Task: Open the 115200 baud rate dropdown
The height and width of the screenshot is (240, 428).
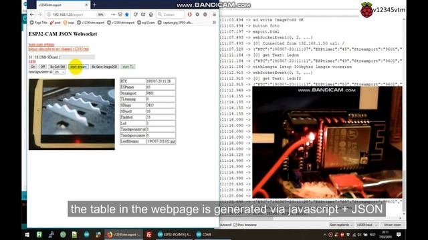Action: pyautogui.click(x=367, y=225)
